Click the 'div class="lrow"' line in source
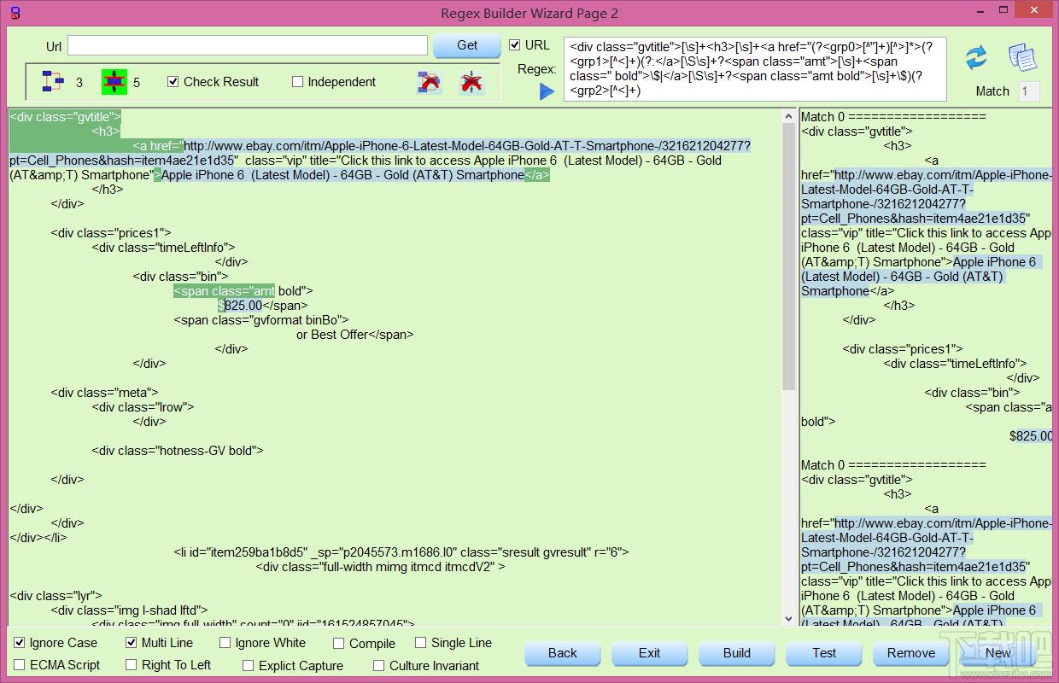This screenshot has width=1059, height=683. coord(143,406)
